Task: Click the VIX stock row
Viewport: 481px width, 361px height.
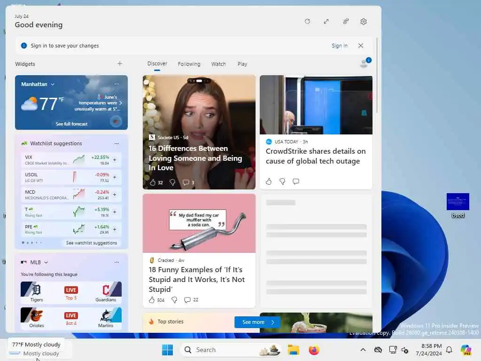Action: coord(71,160)
